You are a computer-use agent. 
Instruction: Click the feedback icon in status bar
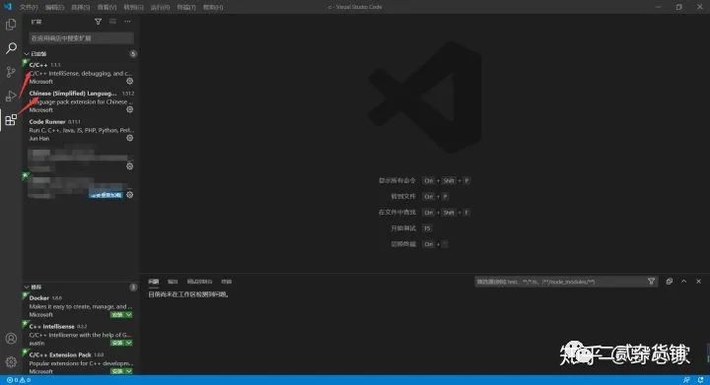point(686,380)
